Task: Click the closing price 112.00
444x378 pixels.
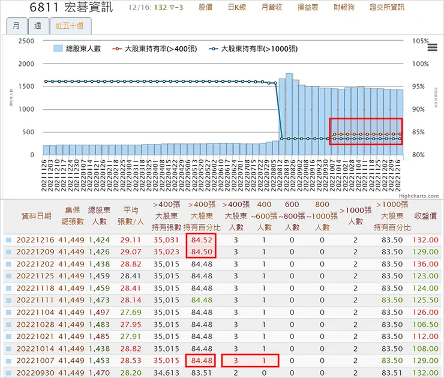Action: pyautogui.click(x=425, y=337)
